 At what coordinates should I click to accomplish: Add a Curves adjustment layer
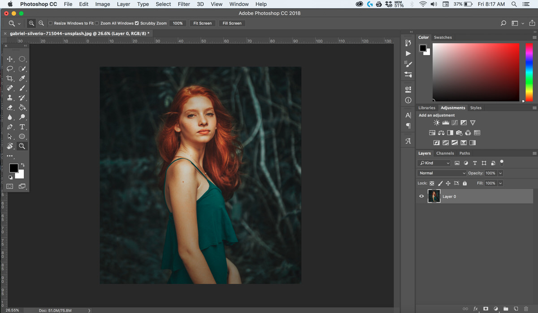click(454, 122)
